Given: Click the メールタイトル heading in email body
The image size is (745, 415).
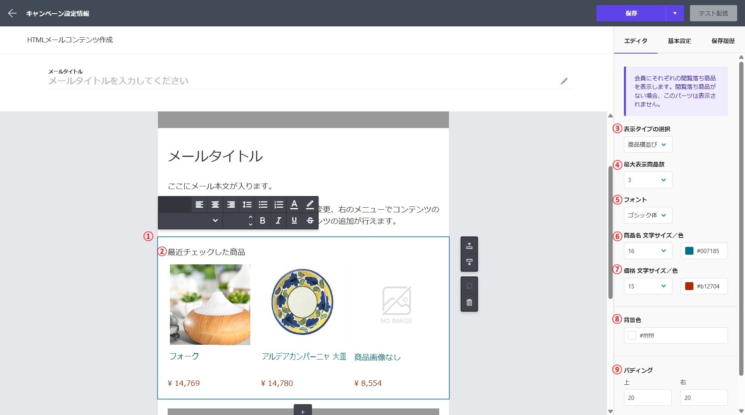Looking at the screenshot, I should (215, 156).
